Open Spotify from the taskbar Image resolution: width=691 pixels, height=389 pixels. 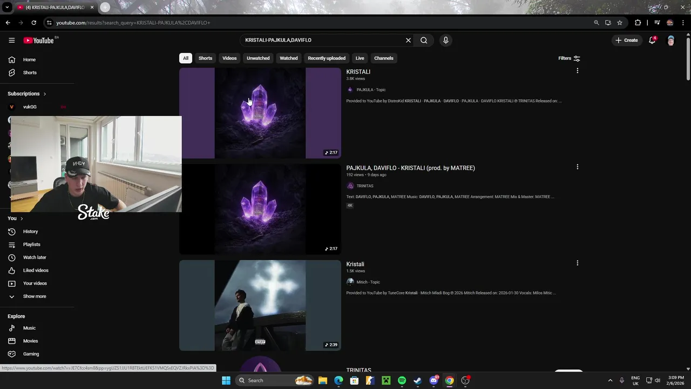402,380
